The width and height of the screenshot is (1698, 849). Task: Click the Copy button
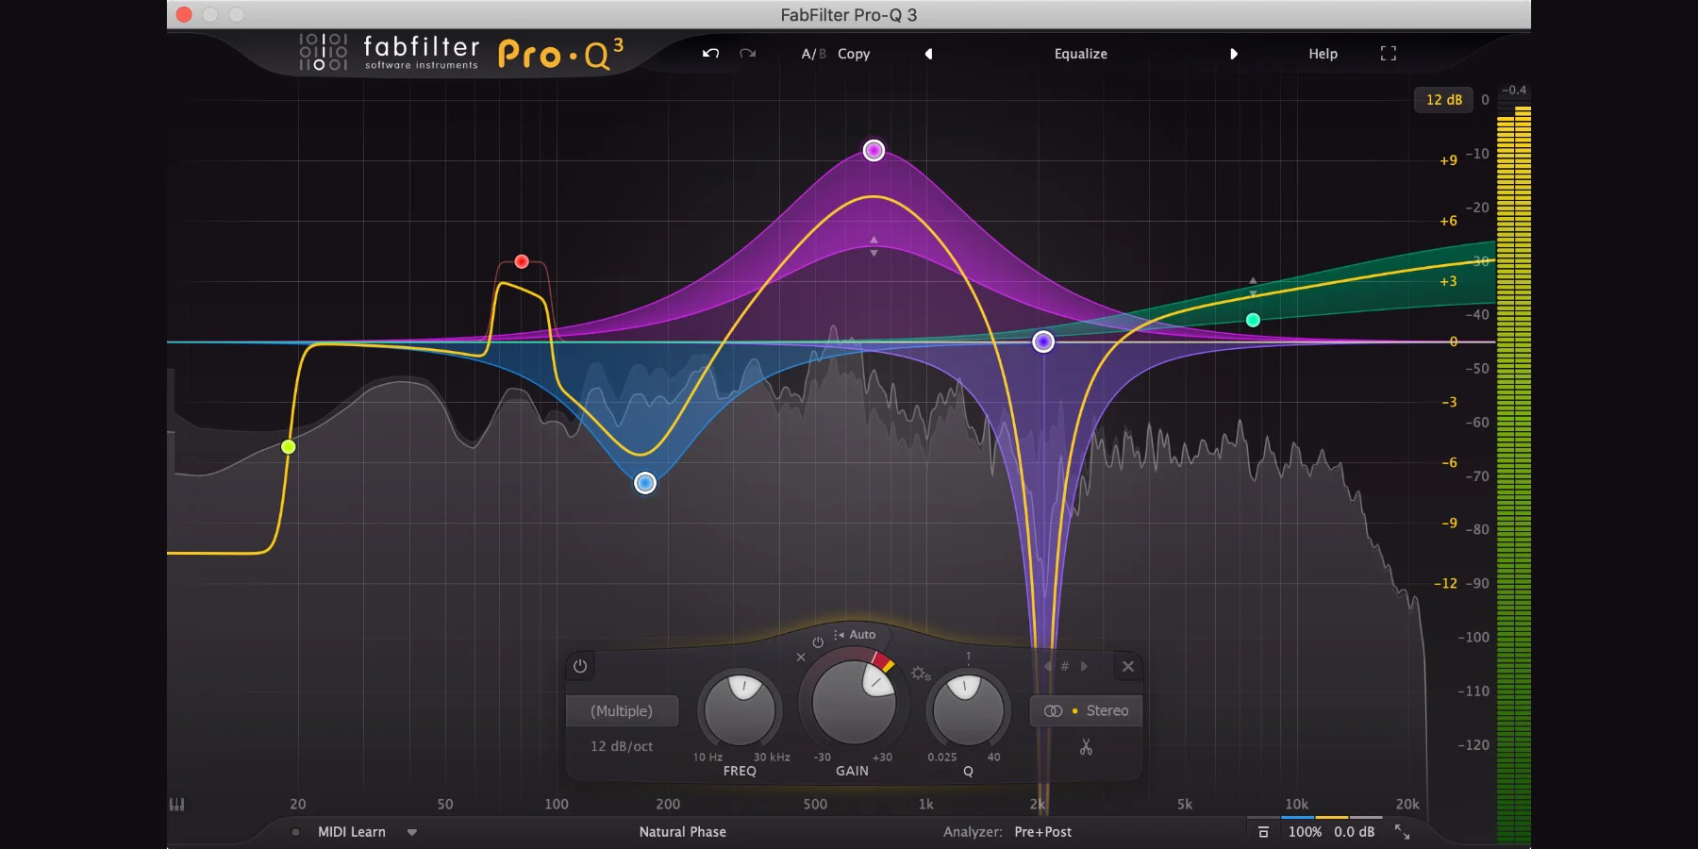tap(854, 54)
